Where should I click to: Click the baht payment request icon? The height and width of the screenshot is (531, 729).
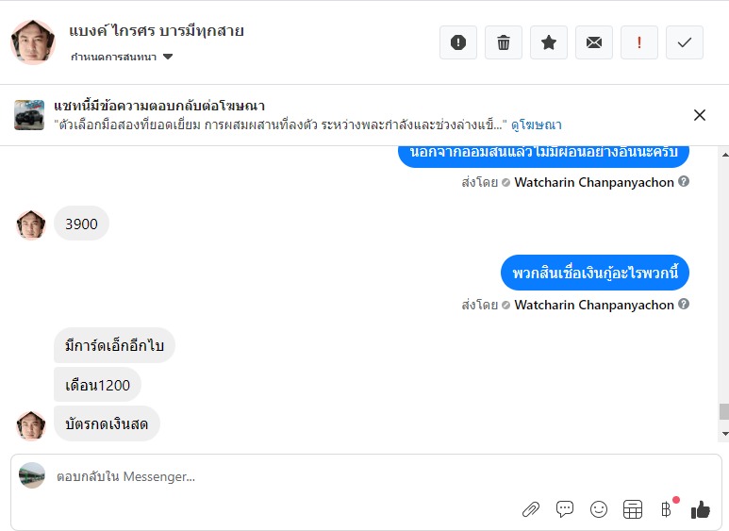point(667,509)
